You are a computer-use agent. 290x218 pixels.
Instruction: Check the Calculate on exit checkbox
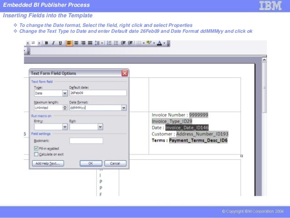click(36, 154)
